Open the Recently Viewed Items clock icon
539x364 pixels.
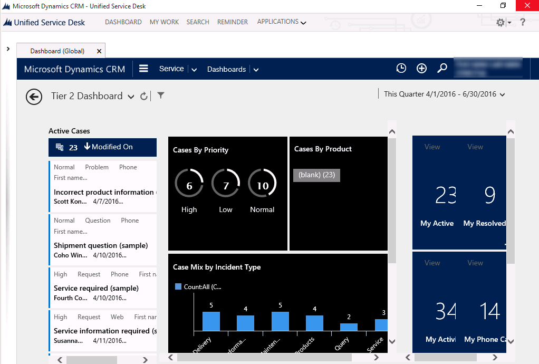(x=401, y=69)
